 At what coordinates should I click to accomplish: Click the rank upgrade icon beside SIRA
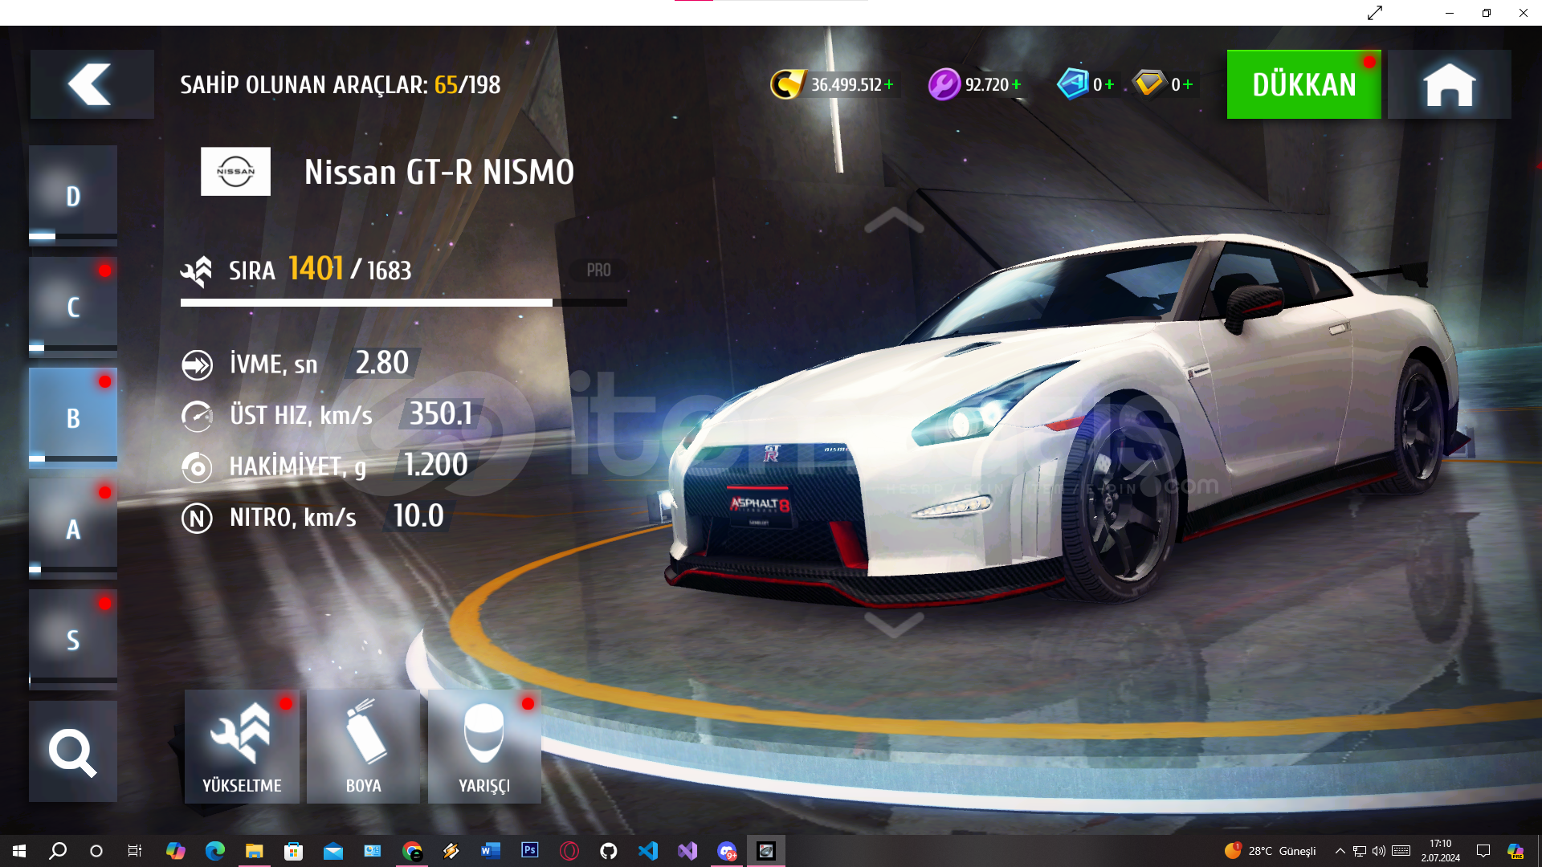(x=197, y=271)
